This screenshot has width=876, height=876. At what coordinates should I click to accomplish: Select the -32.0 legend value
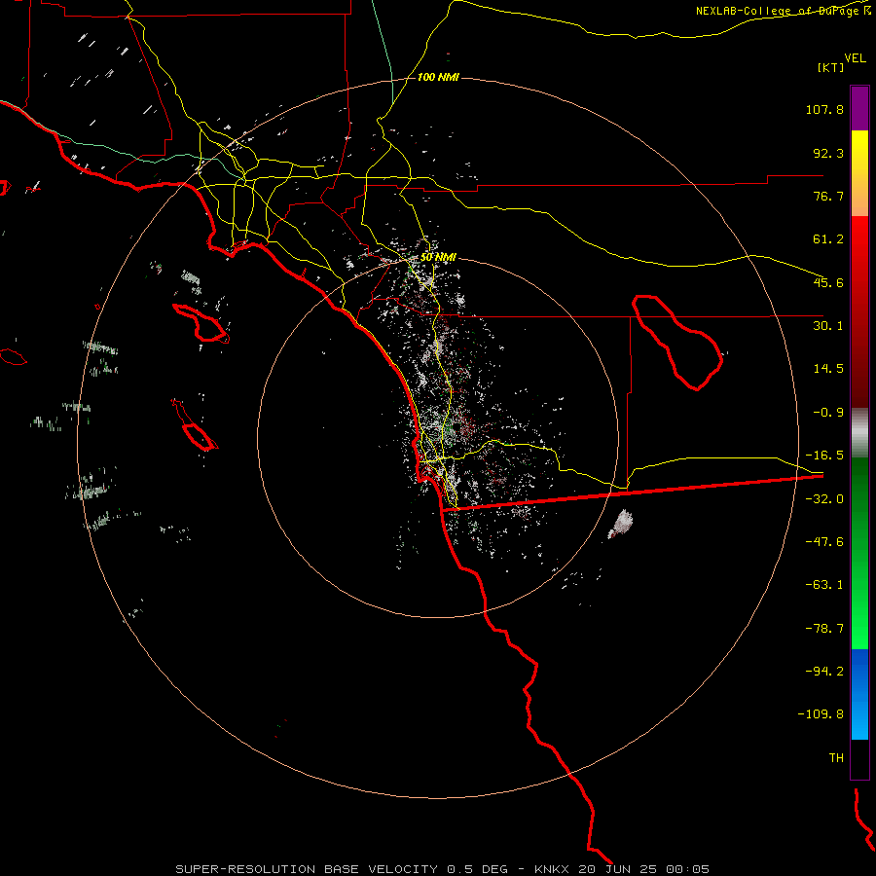pyautogui.click(x=824, y=499)
